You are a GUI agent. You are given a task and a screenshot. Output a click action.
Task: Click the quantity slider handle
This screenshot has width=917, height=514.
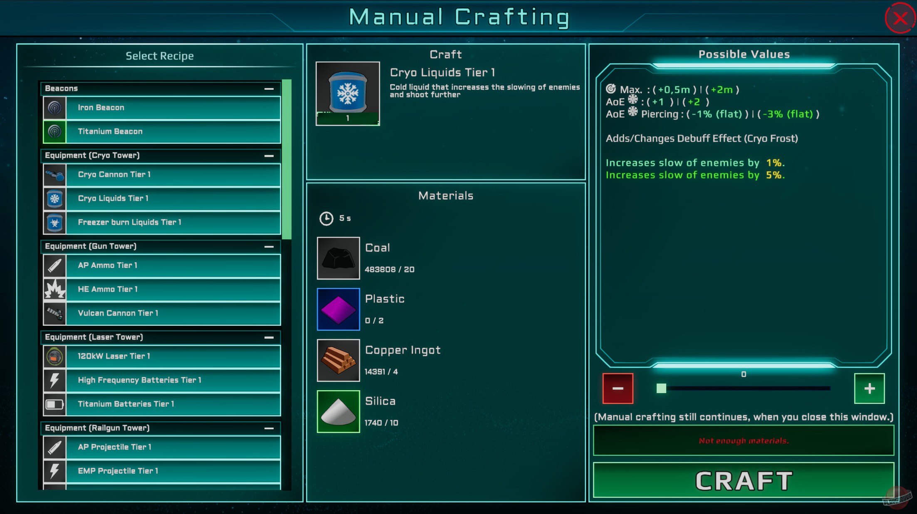pos(661,388)
